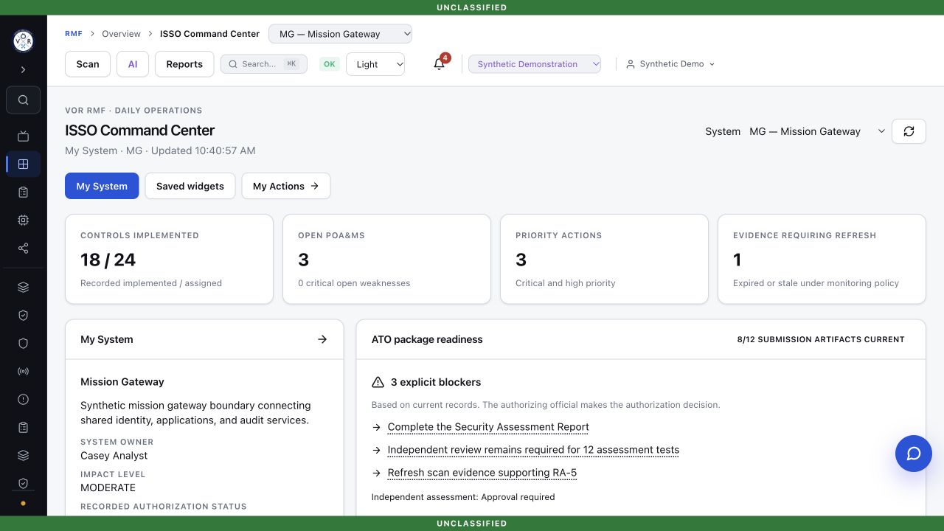Click the My System panel heading

point(107,339)
